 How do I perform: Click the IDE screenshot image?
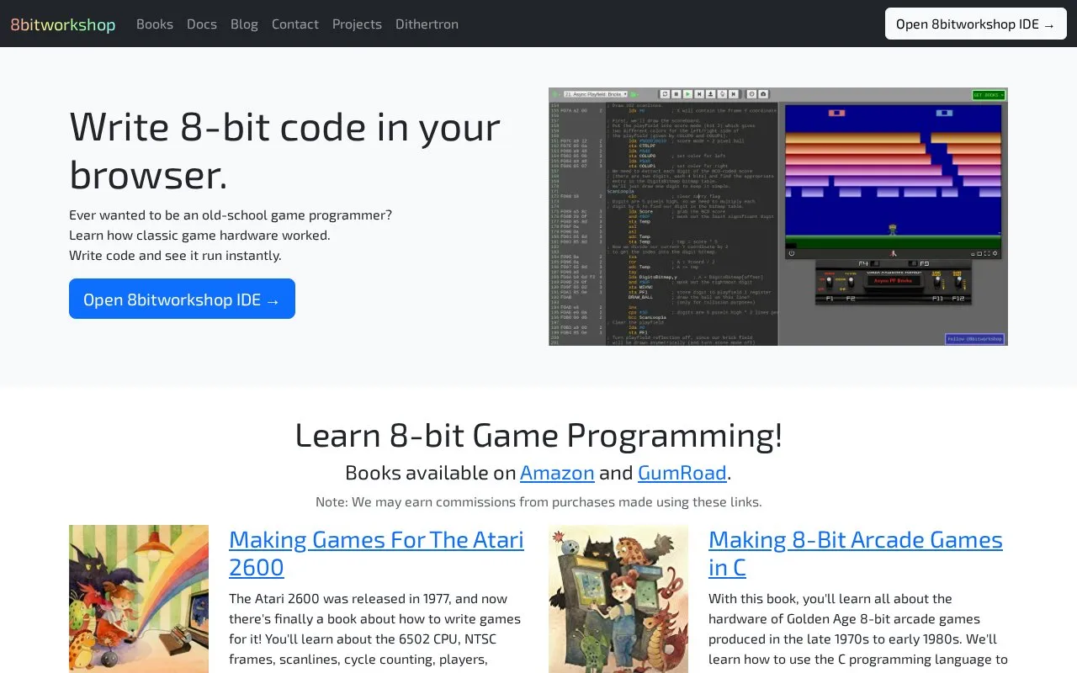pyautogui.click(x=778, y=216)
